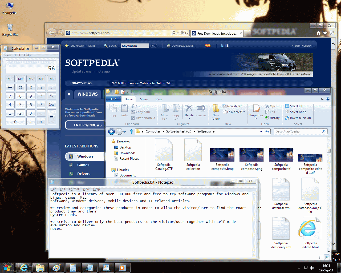Click the browser page scrollbar up arrow
The image size is (341, 273).
click(333, 43)
